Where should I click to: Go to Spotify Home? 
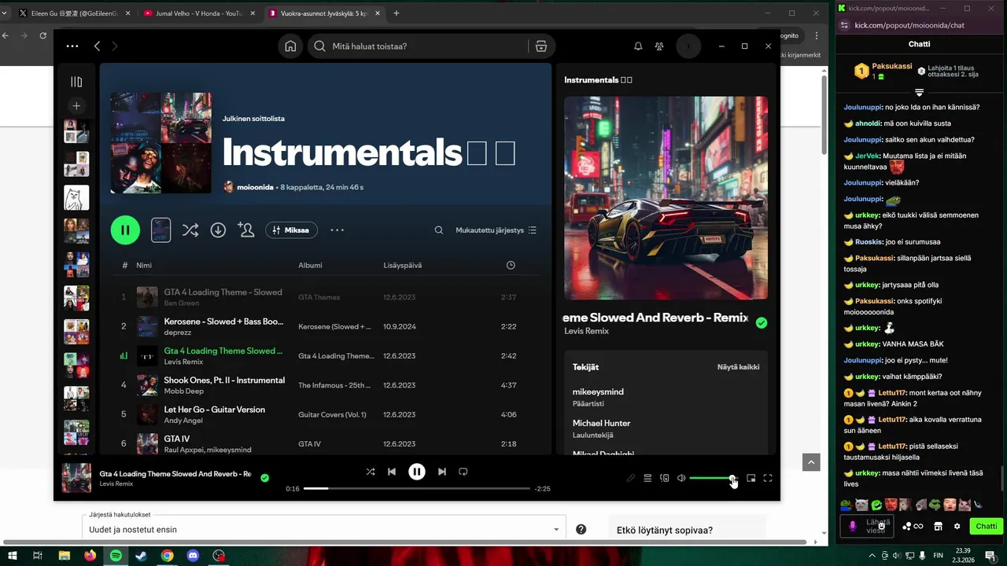pos(290,46)
